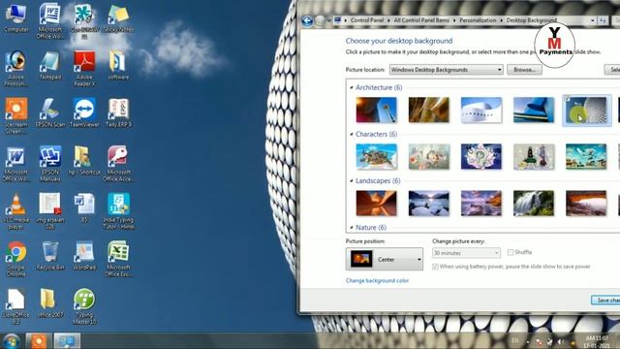This screenshot has height=349, width=620.
Task: Go to All Control Panel Items breadcrumb
Action: 421,20
